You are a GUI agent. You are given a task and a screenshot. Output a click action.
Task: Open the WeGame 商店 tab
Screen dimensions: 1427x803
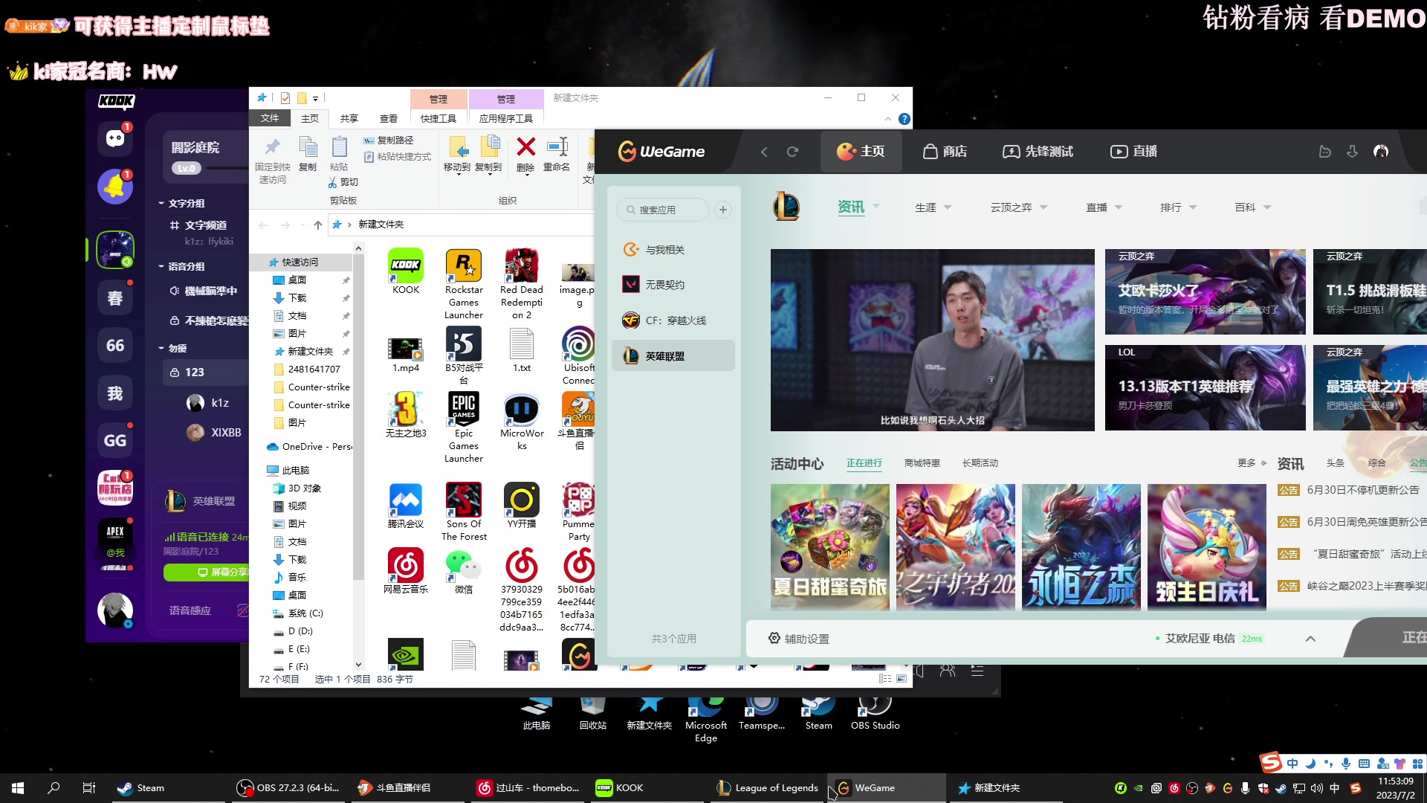[945, 152]
